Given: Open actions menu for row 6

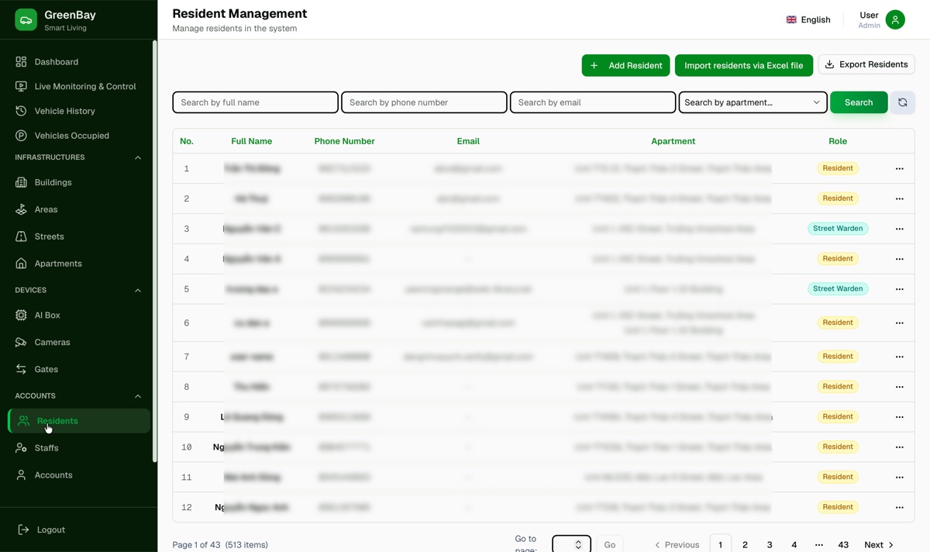Looking at the screenshot, I should pos(900,323).
